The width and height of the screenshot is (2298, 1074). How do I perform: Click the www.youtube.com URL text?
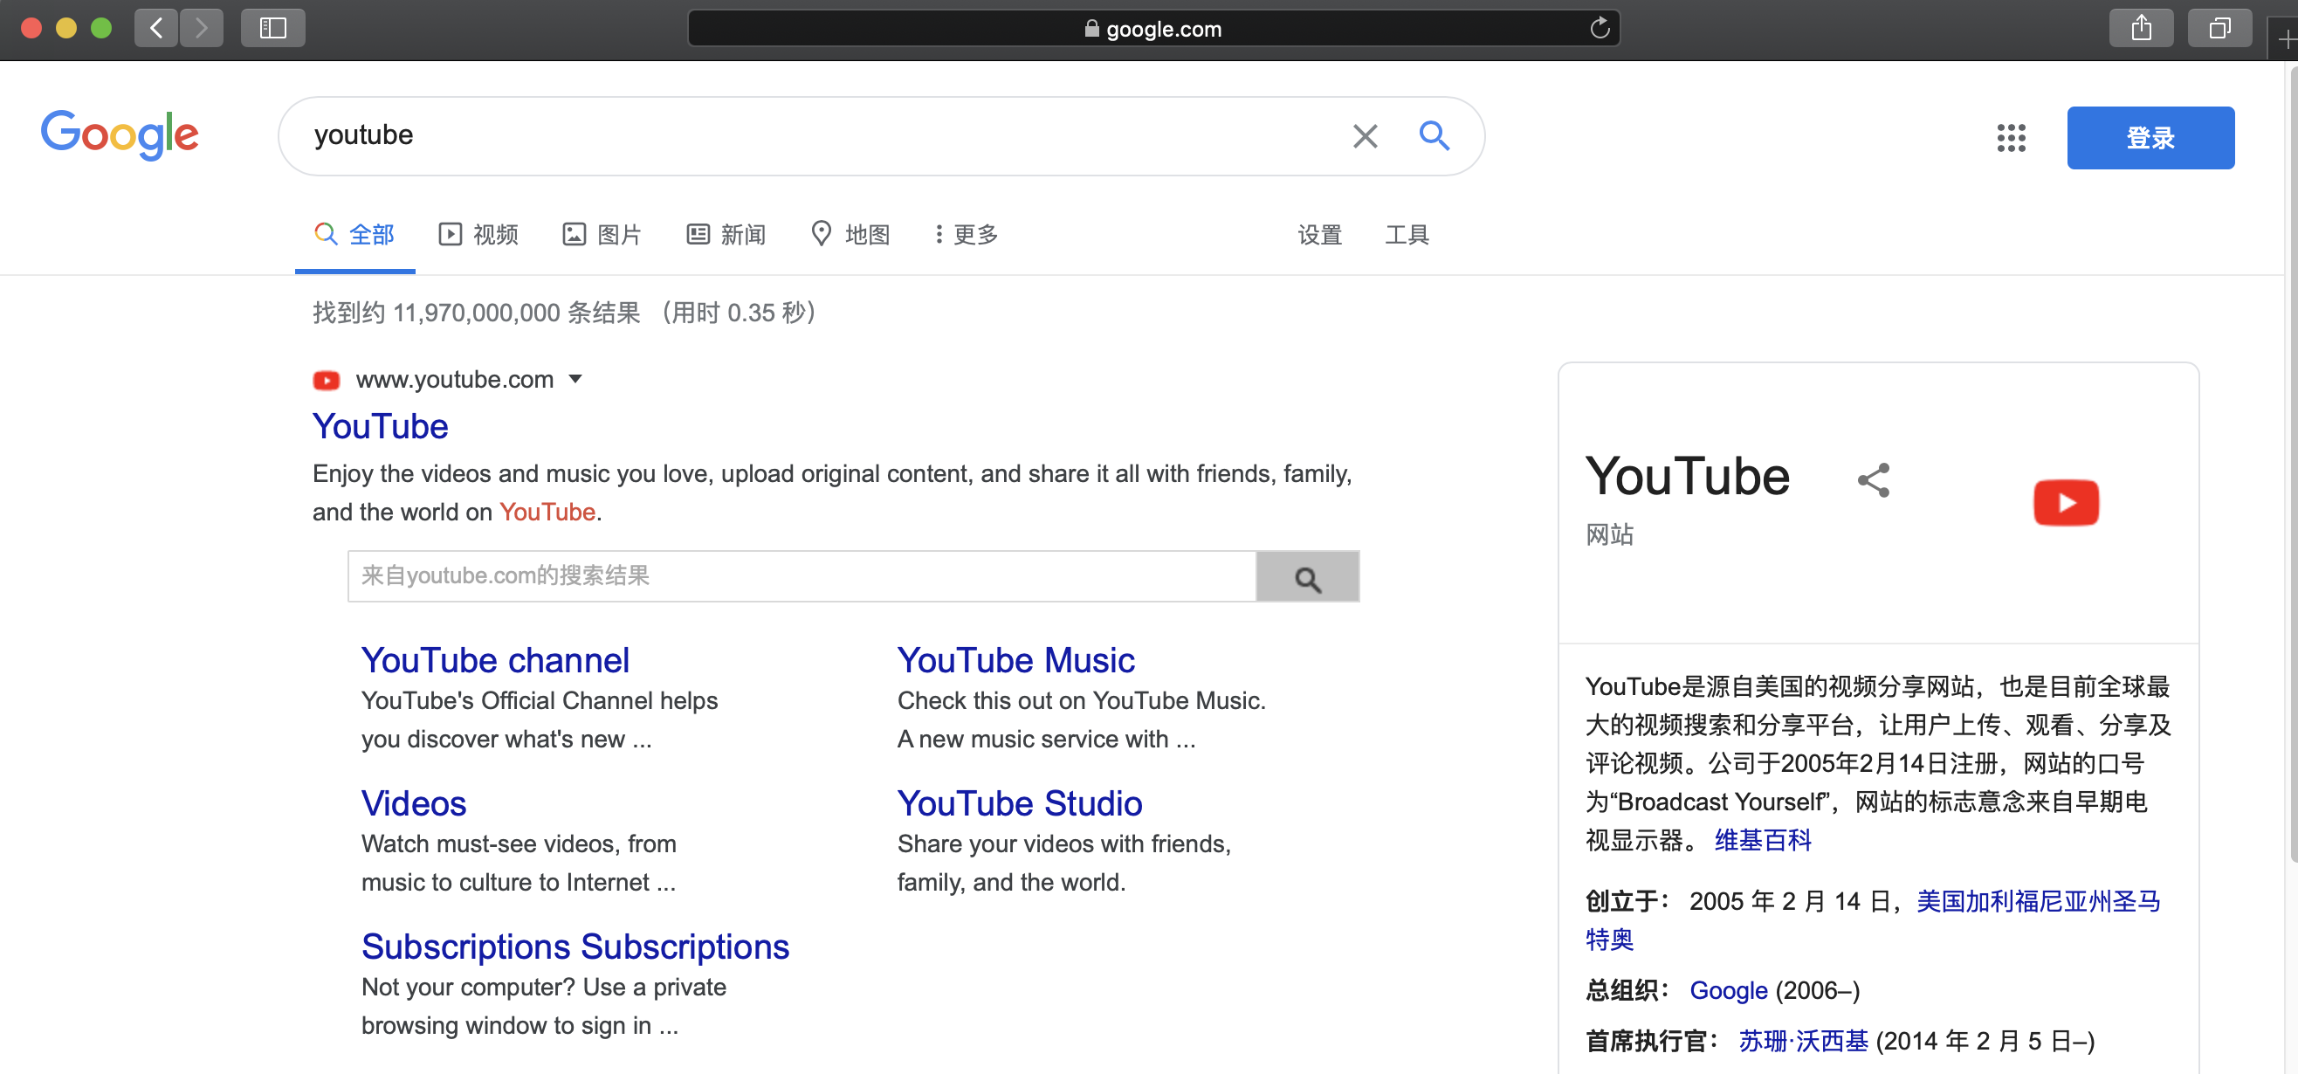(455, 380)
